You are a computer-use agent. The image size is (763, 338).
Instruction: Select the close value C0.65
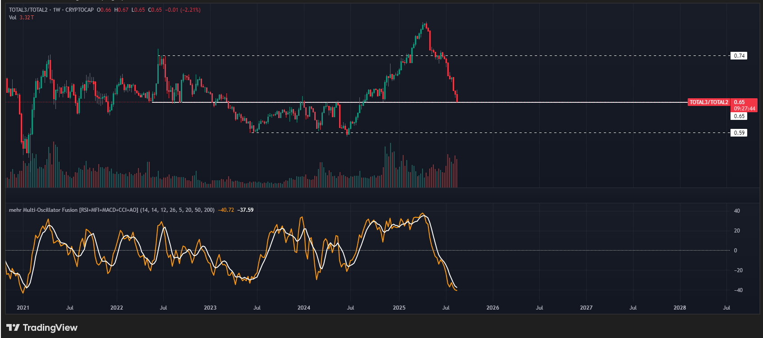pos(155,10)
